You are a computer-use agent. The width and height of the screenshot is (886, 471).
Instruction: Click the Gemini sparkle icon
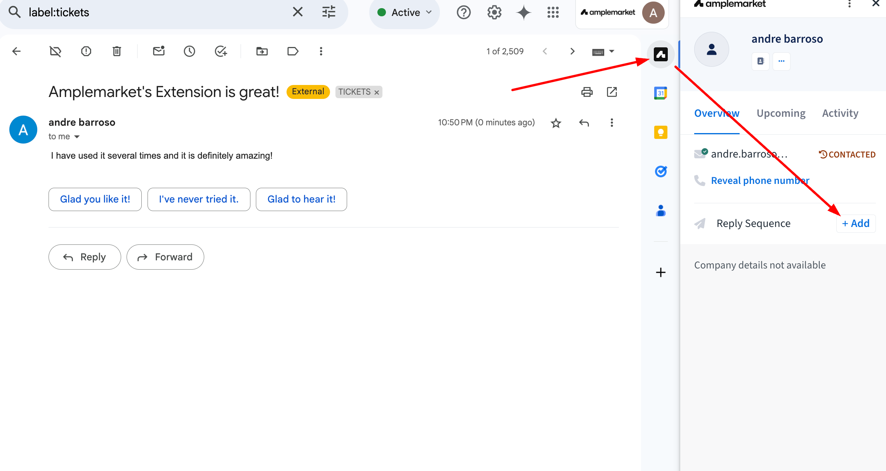pyautogui.click(x=524, y=12)
